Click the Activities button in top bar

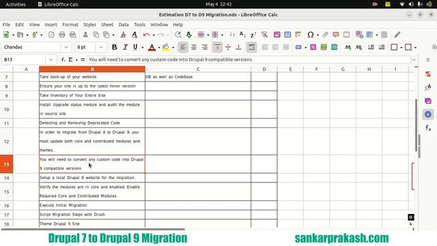(16, 4)
